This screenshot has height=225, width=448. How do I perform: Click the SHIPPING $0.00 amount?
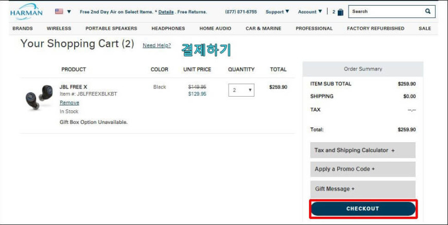409,97
